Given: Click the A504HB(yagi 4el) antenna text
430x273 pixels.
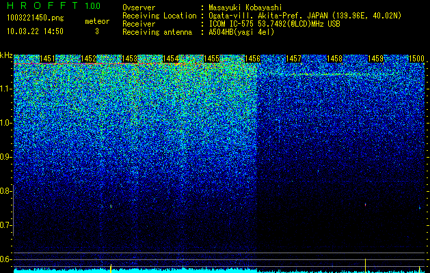Looking at the screenshot, I should click(241, 32).
